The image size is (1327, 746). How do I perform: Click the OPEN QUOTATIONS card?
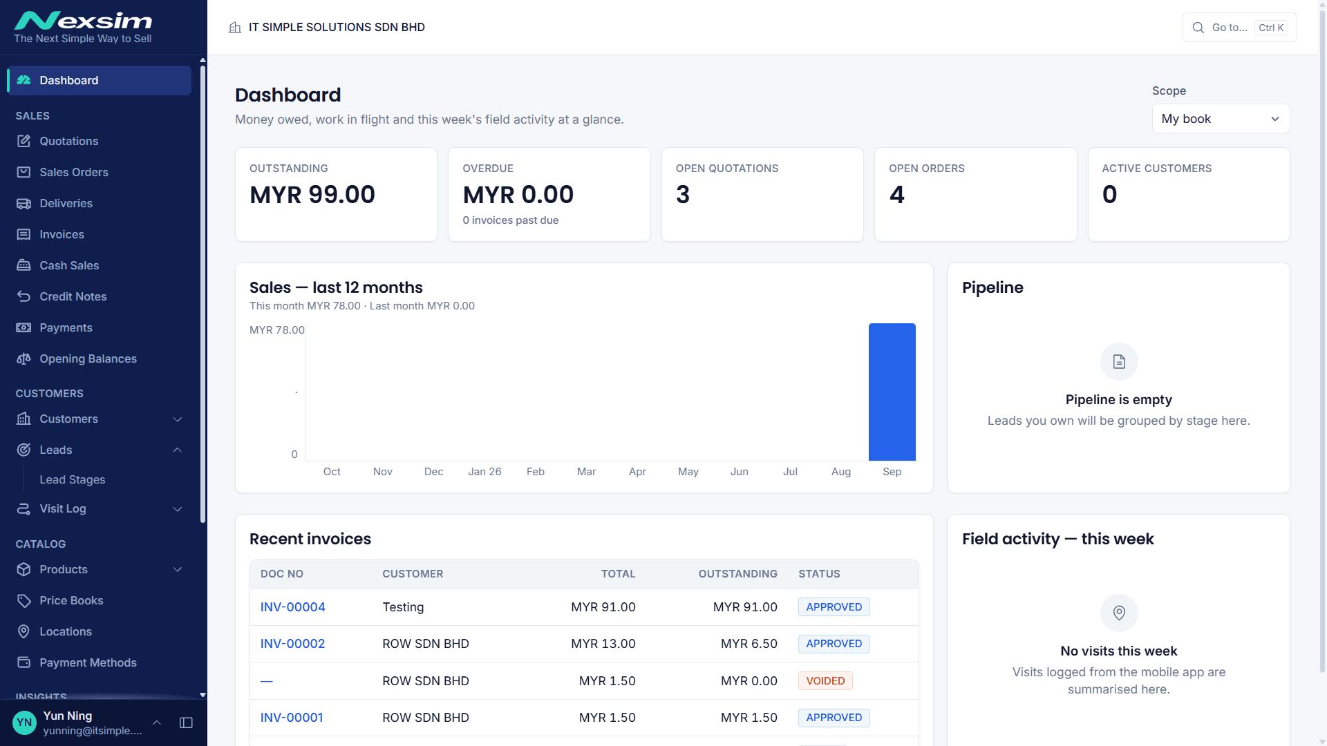click(x=762, y=194)
